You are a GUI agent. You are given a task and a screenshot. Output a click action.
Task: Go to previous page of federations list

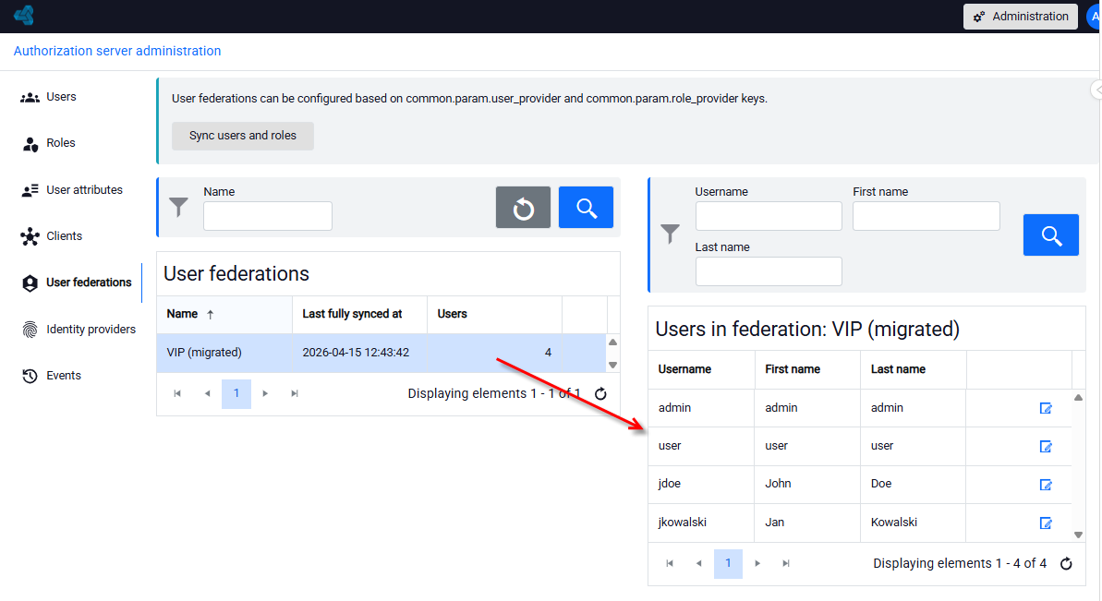pyautogui.click(x=207, y=394)
